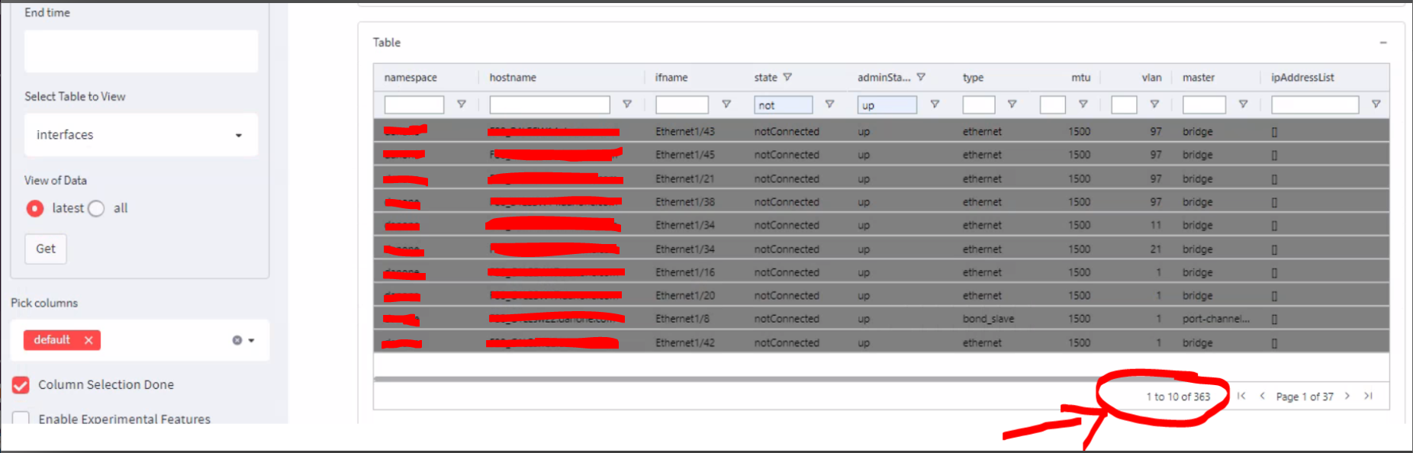Screen dimensions: 1413x453
Task: Click the port-channel master cell
Action: coord(1216,319)
